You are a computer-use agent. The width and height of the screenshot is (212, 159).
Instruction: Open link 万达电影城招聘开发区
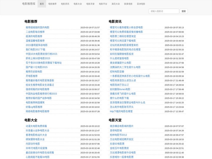(x=122, y=139)
